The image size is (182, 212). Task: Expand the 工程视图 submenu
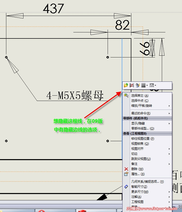click(147, 202)
